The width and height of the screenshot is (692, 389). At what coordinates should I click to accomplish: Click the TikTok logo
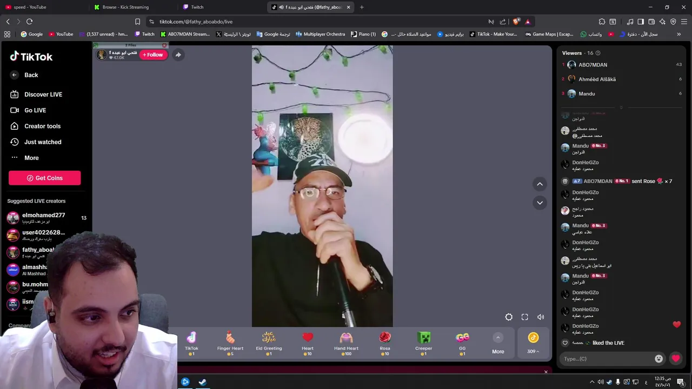[31, 56]
